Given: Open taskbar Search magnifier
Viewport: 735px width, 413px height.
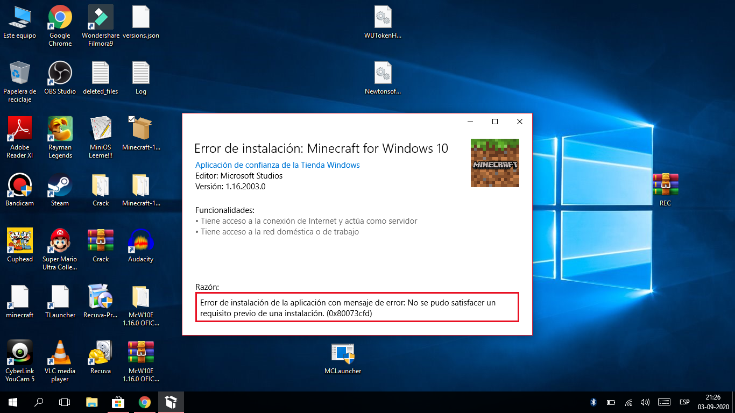Looking at the screenshot, I should click(x=39, y=402).
